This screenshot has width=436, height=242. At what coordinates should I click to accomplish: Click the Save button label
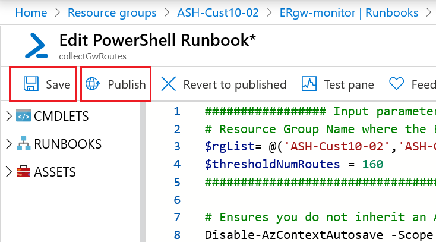point(58,84)
